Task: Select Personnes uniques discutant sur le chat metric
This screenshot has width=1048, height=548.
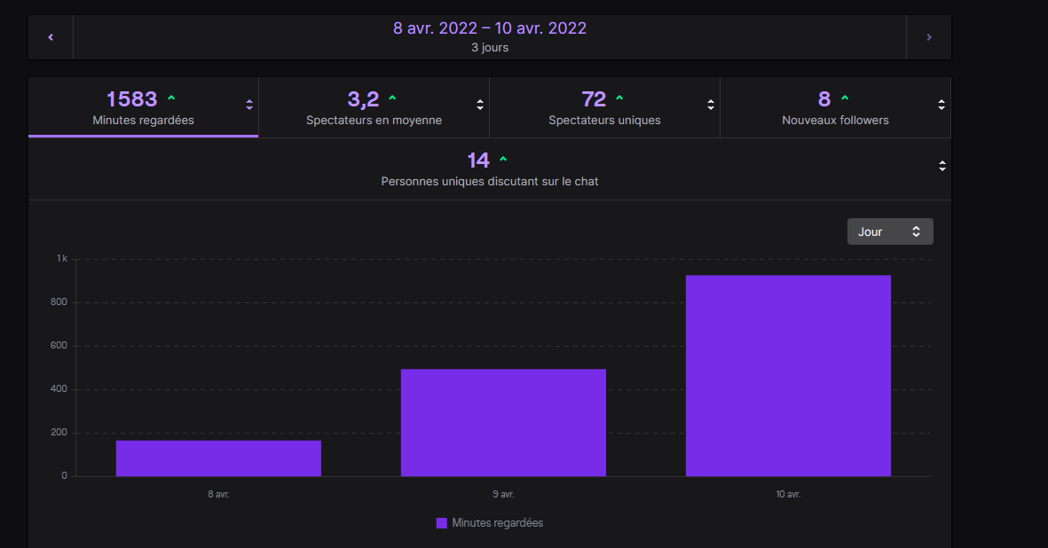Action: click(489, 168)
